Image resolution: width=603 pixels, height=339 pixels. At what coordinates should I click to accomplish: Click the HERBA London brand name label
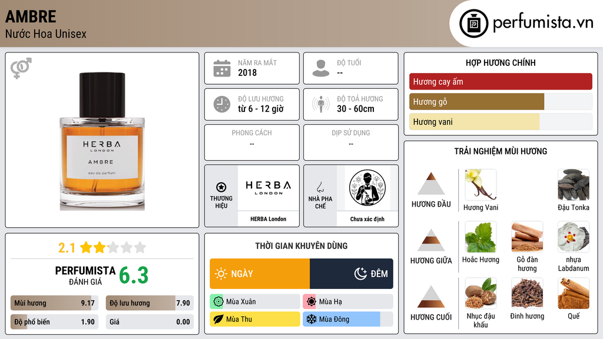269,219
